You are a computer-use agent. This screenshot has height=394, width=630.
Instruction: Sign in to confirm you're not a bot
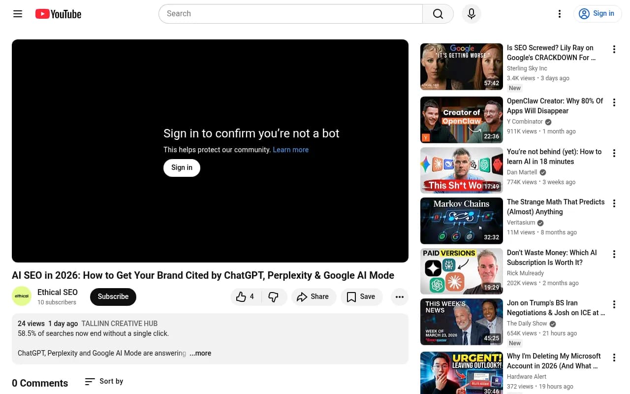point(182,167)
